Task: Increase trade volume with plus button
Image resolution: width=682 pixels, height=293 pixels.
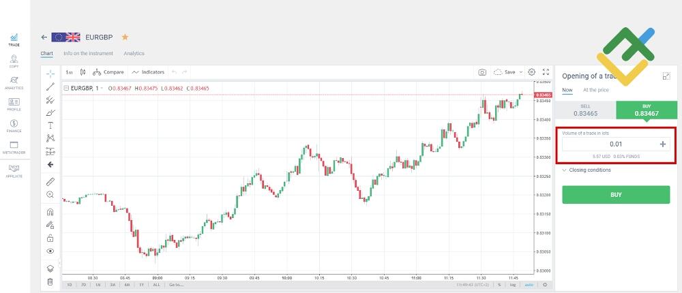Action: pyautogui.click(x=662, y=144)
